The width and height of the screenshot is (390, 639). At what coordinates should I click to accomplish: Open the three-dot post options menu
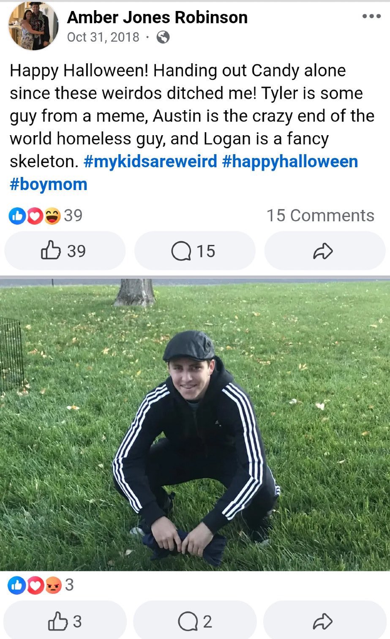pos(371,16)
